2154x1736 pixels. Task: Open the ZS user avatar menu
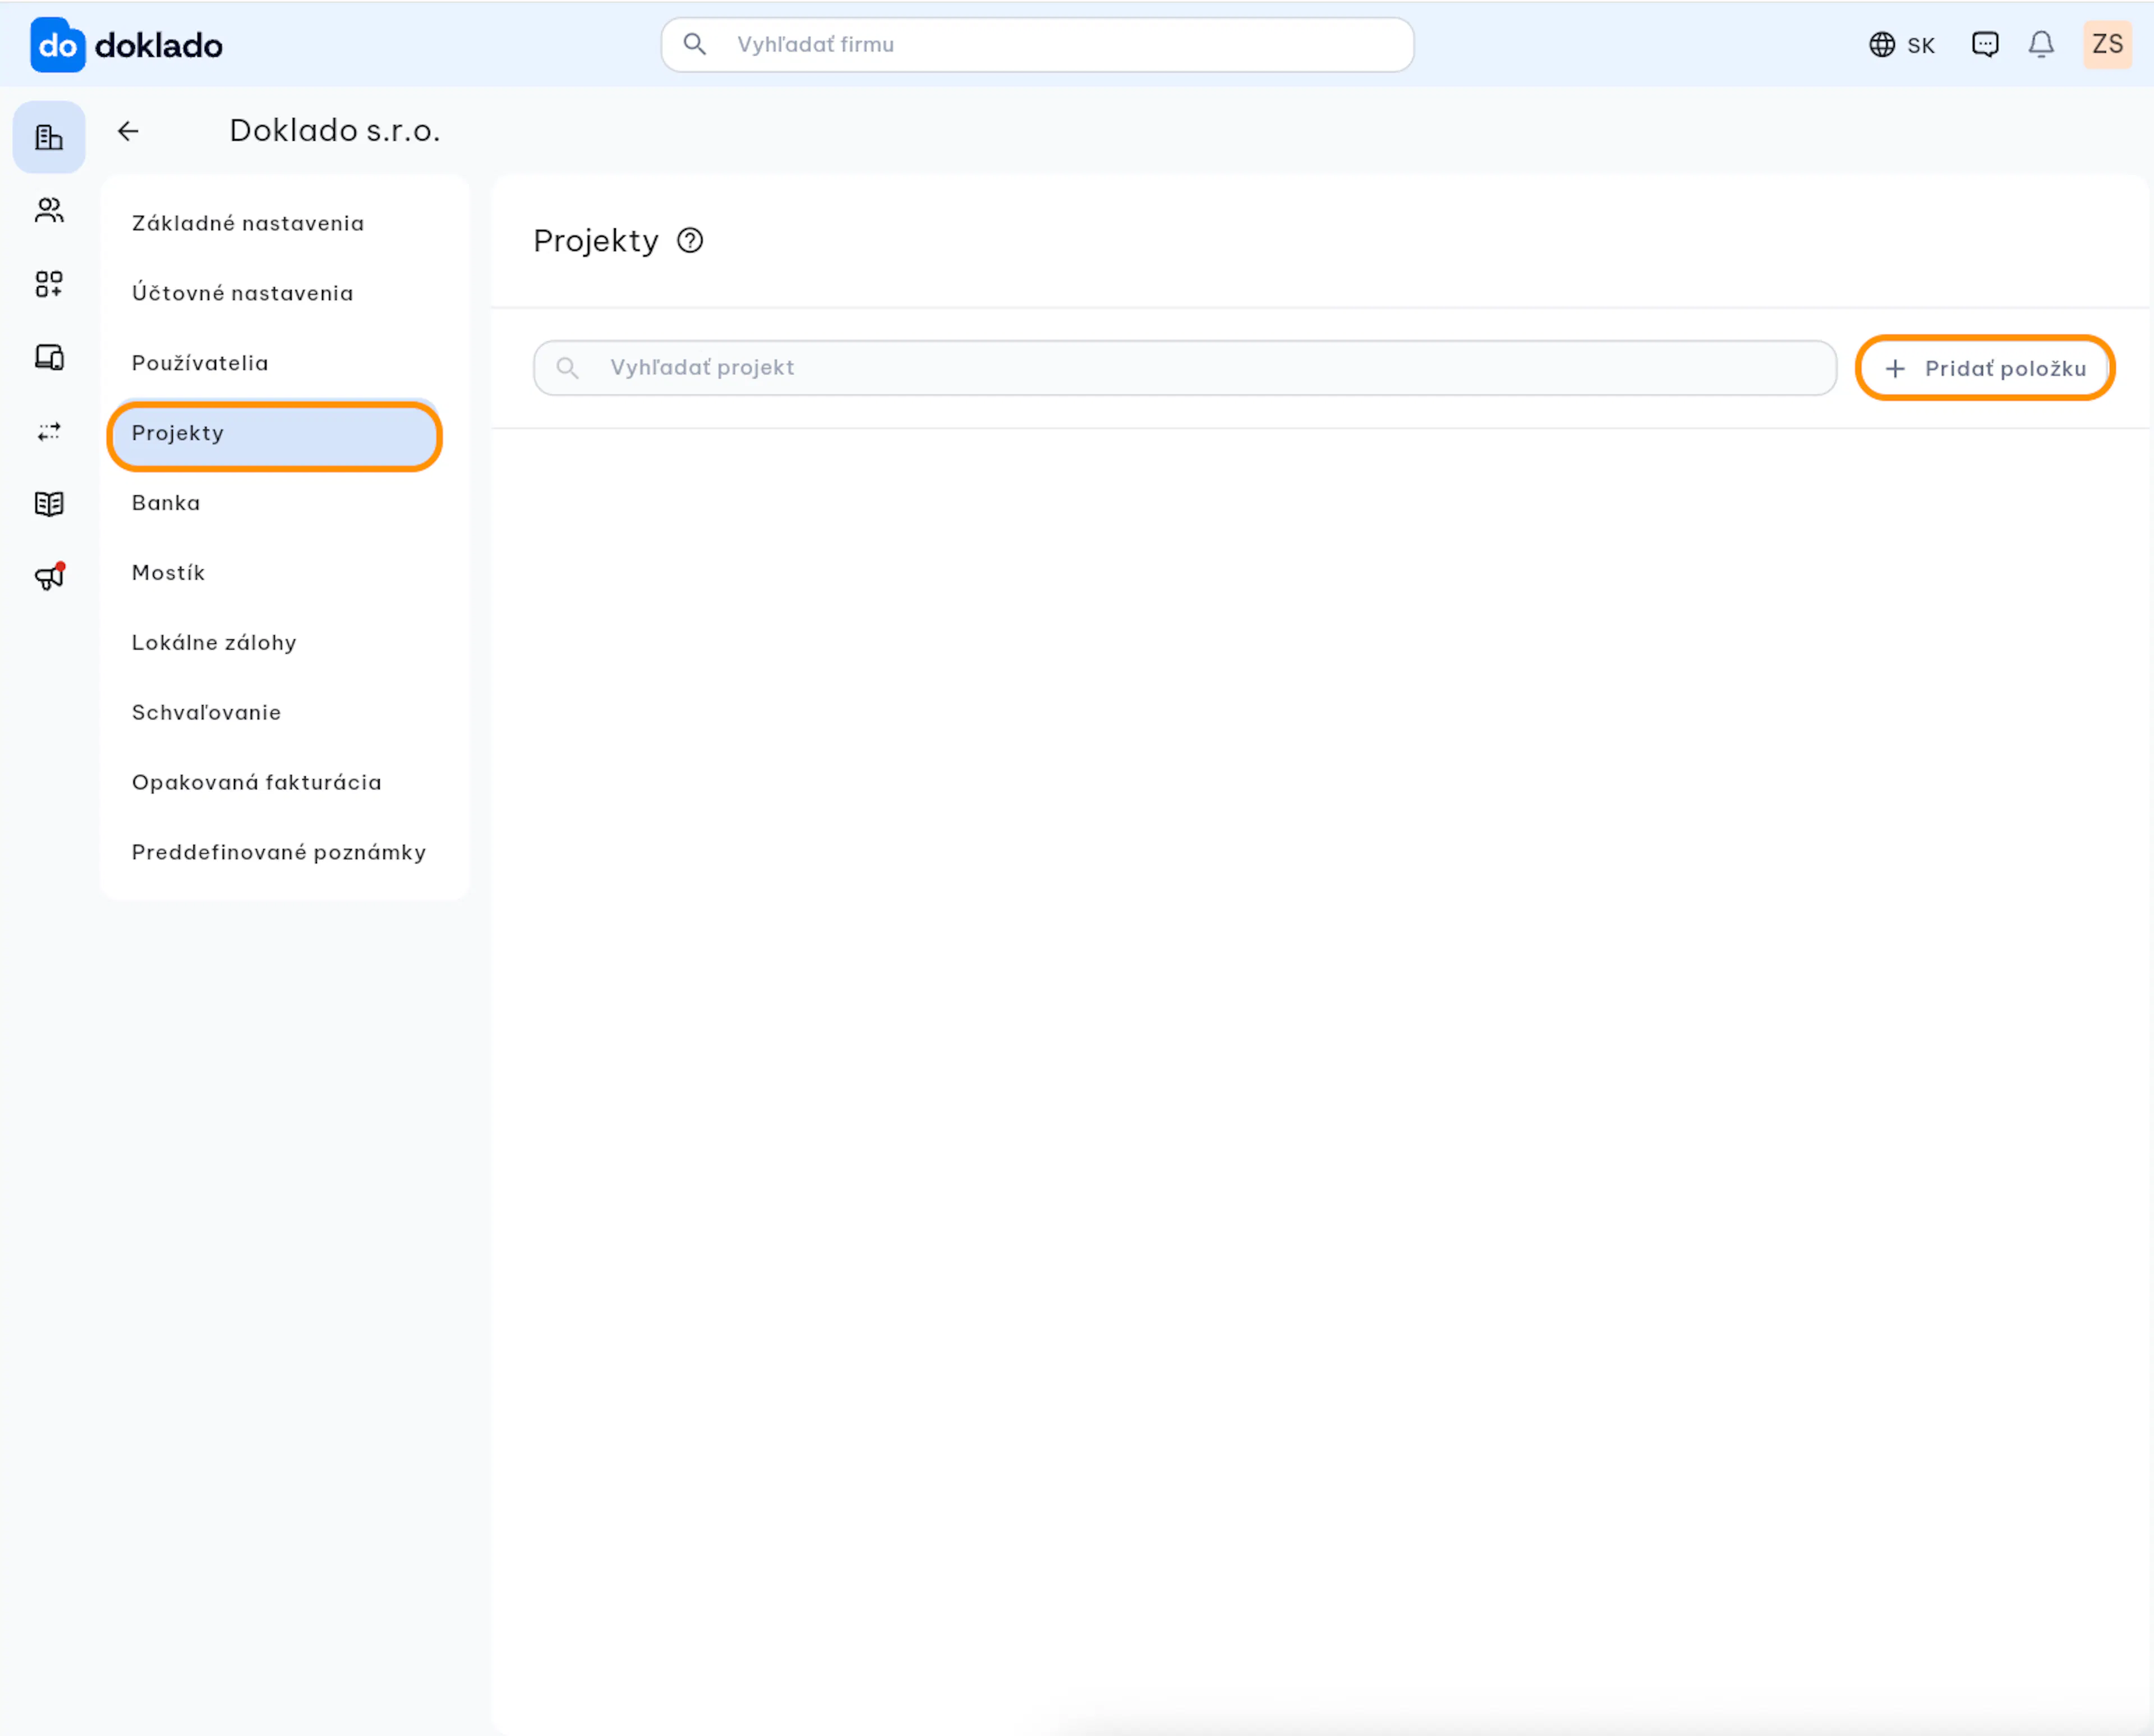tap(2108, 44)
